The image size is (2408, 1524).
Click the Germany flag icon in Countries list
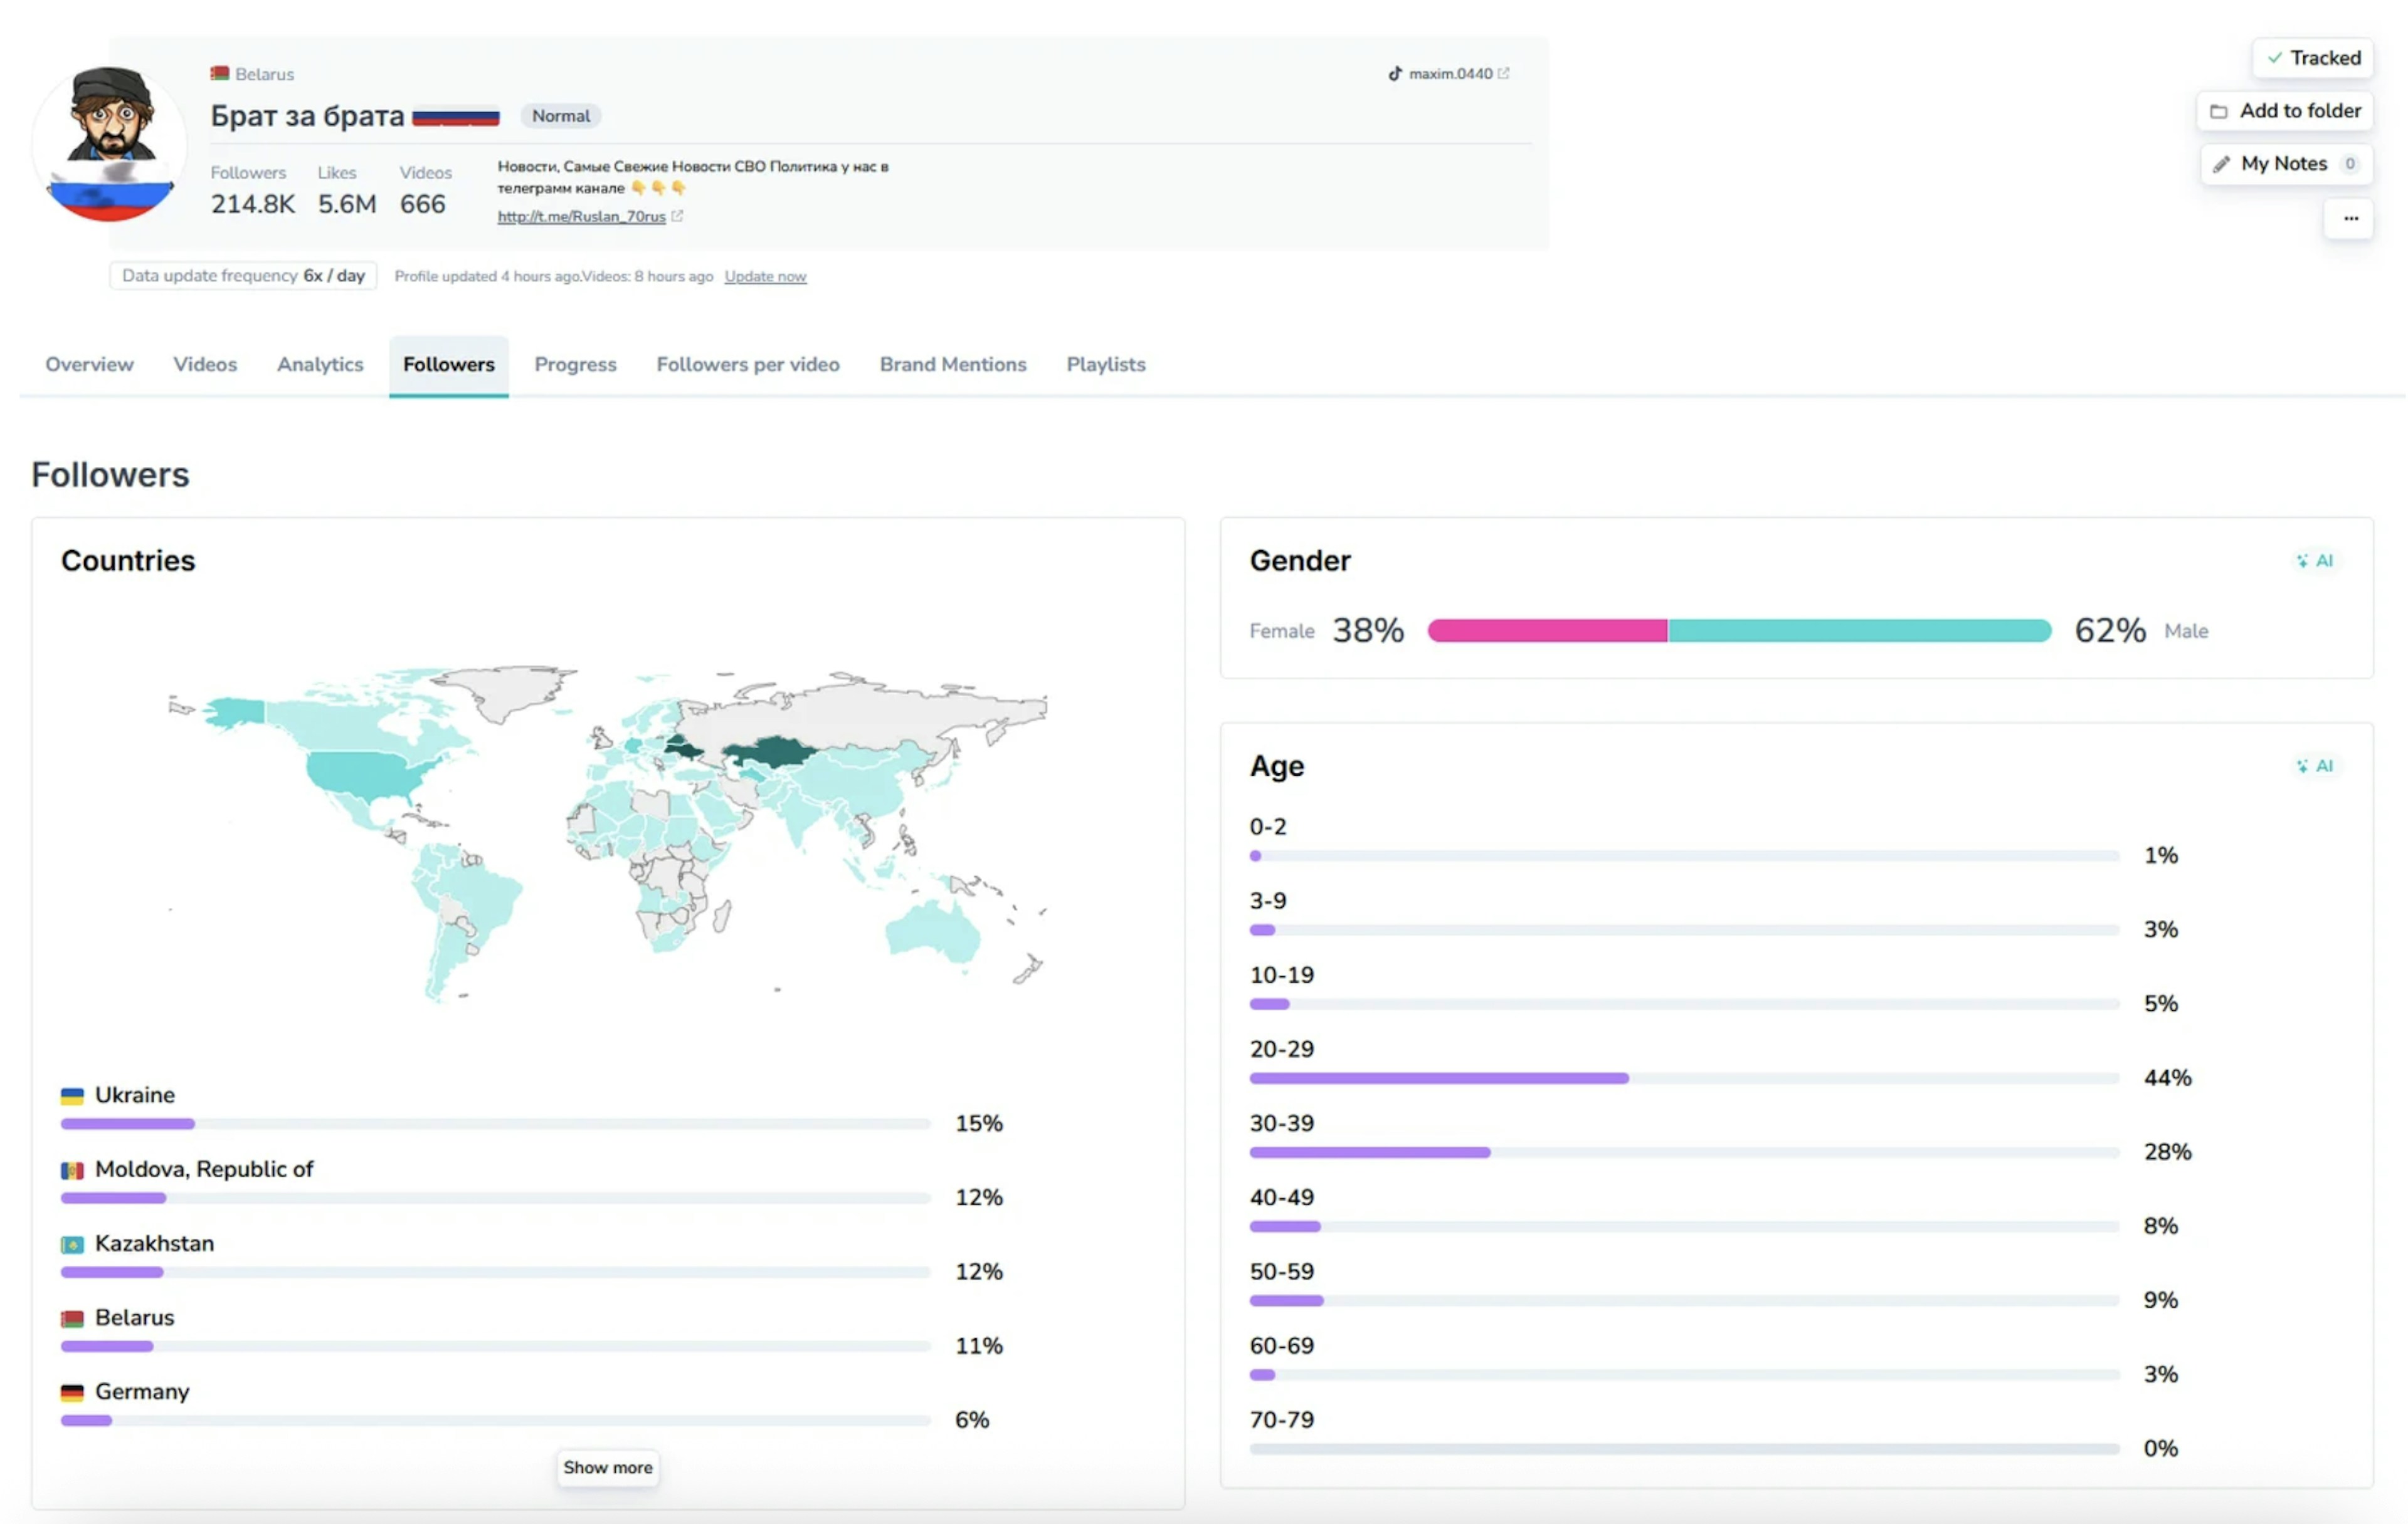pyautogui.click(x=72, y=1393)
